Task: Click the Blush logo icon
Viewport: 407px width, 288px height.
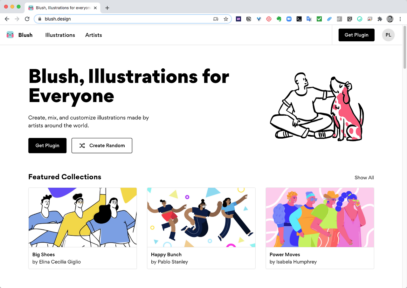Action: click(x=10, y=35)
